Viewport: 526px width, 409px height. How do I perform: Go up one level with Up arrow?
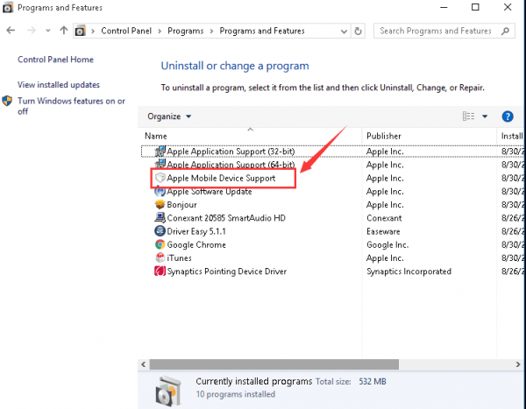[64, 31]
